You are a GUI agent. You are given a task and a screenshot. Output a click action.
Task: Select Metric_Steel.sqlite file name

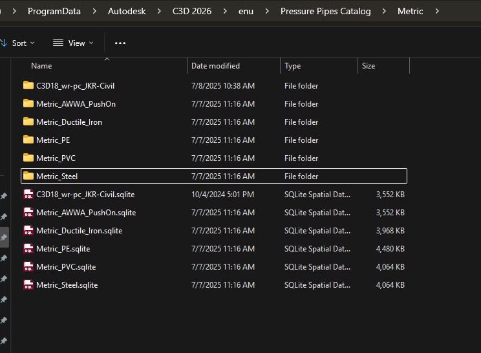67,285
